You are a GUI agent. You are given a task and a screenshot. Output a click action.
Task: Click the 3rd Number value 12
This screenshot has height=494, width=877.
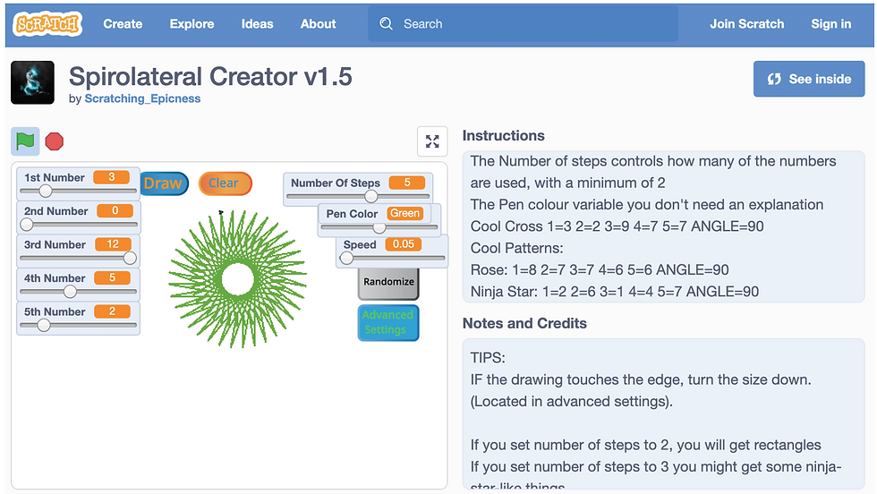pos(113,244)
